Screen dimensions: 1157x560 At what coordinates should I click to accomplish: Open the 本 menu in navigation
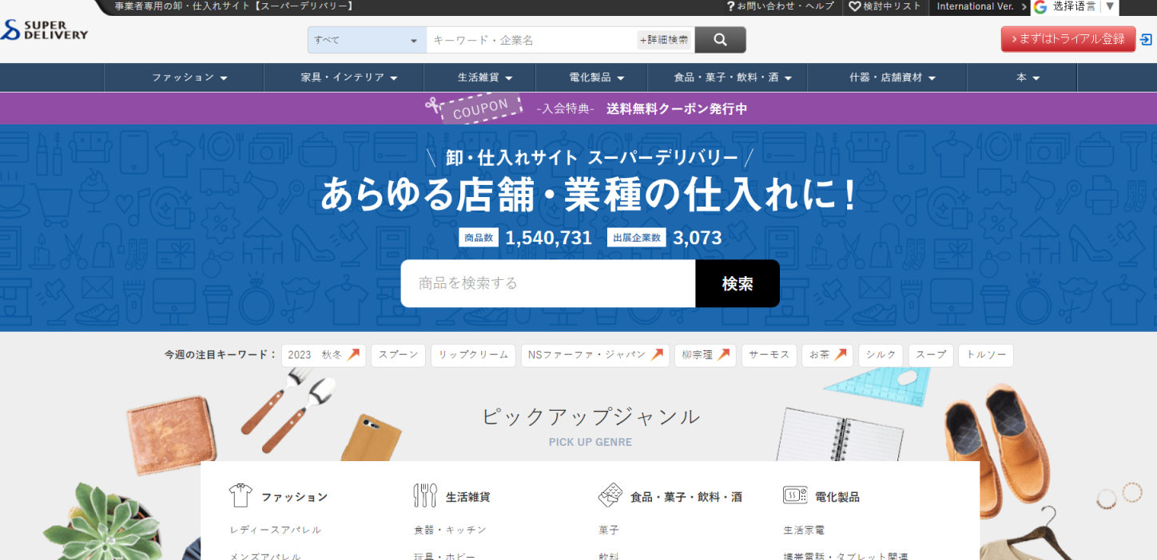tap(1022, 77)
